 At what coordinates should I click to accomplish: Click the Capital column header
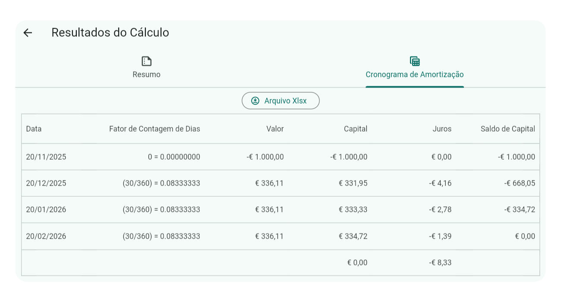coord(356,129)
